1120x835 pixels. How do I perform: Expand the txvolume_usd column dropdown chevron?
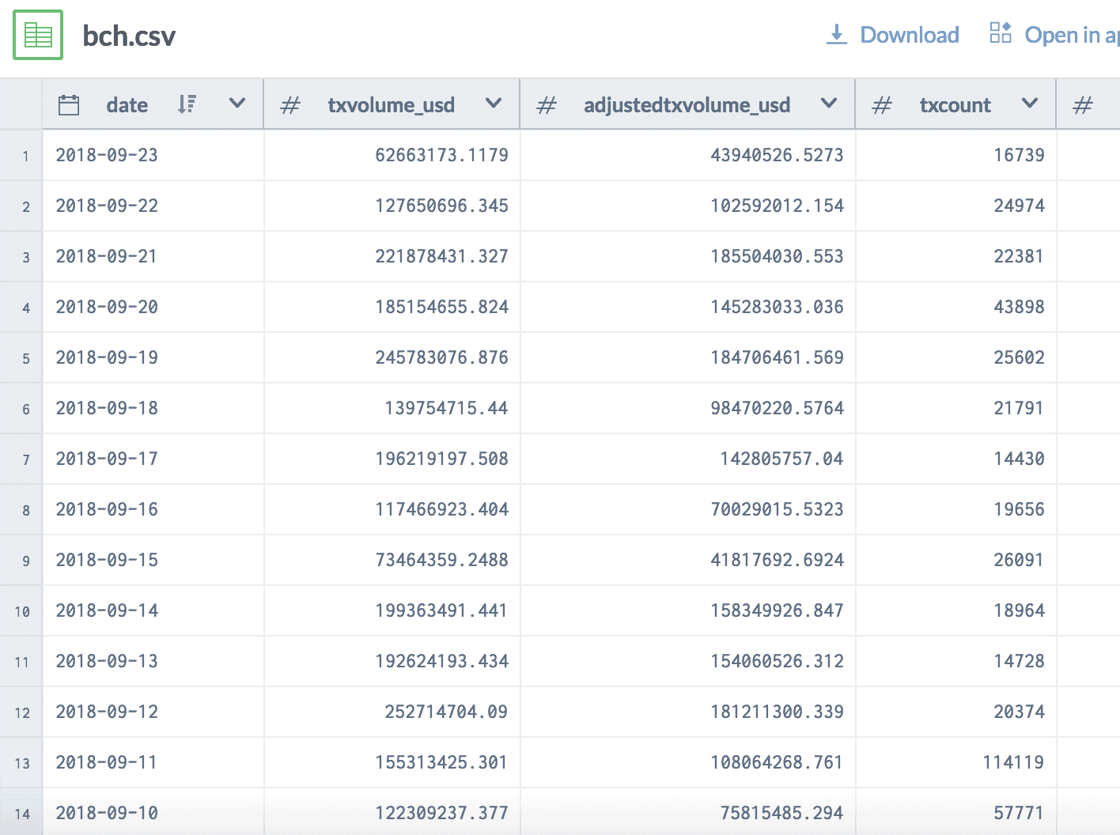point(494,104)
